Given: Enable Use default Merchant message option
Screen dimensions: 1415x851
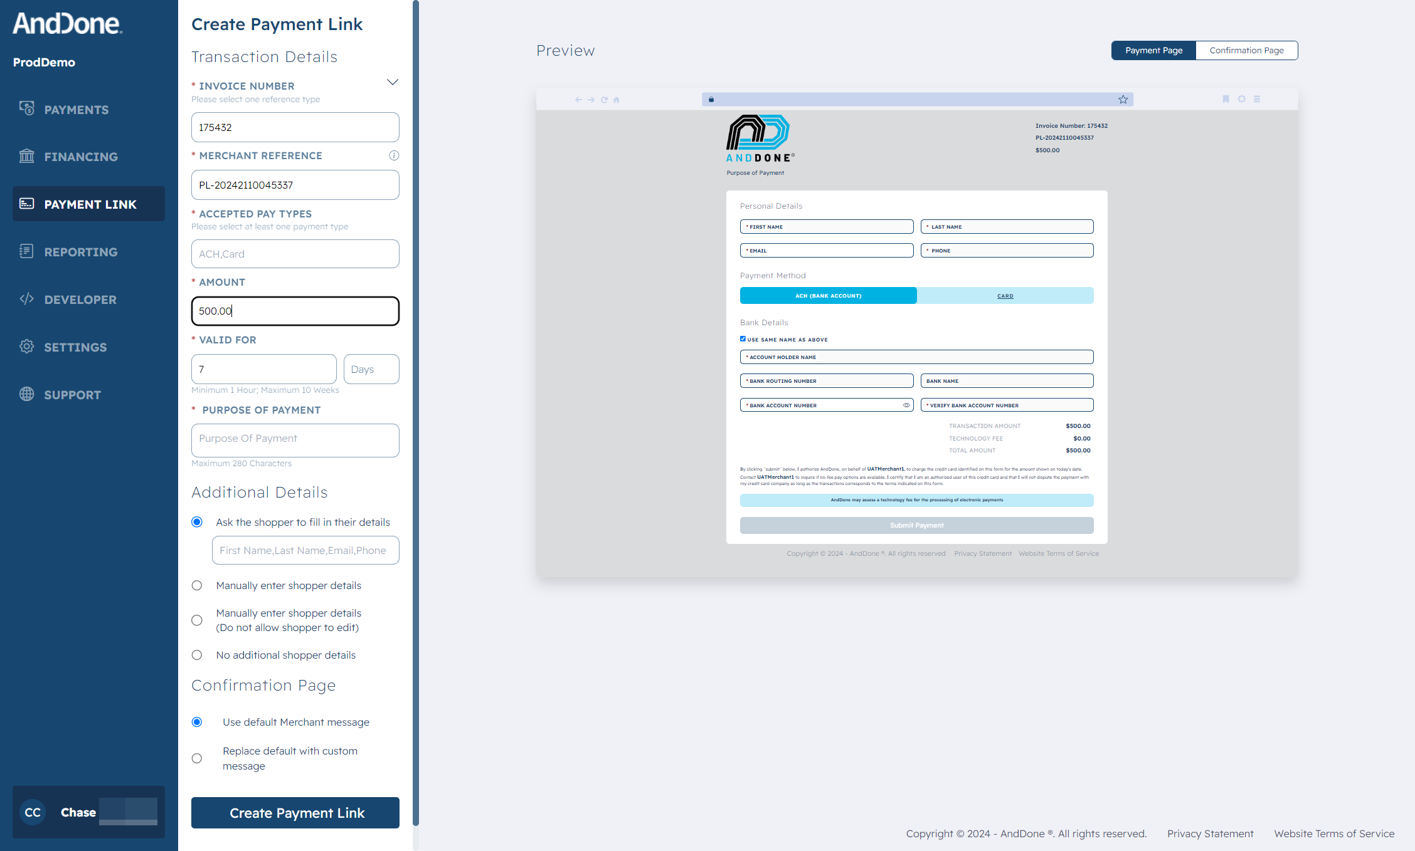Looking at the screenshot, I should [x=197, y=721].
